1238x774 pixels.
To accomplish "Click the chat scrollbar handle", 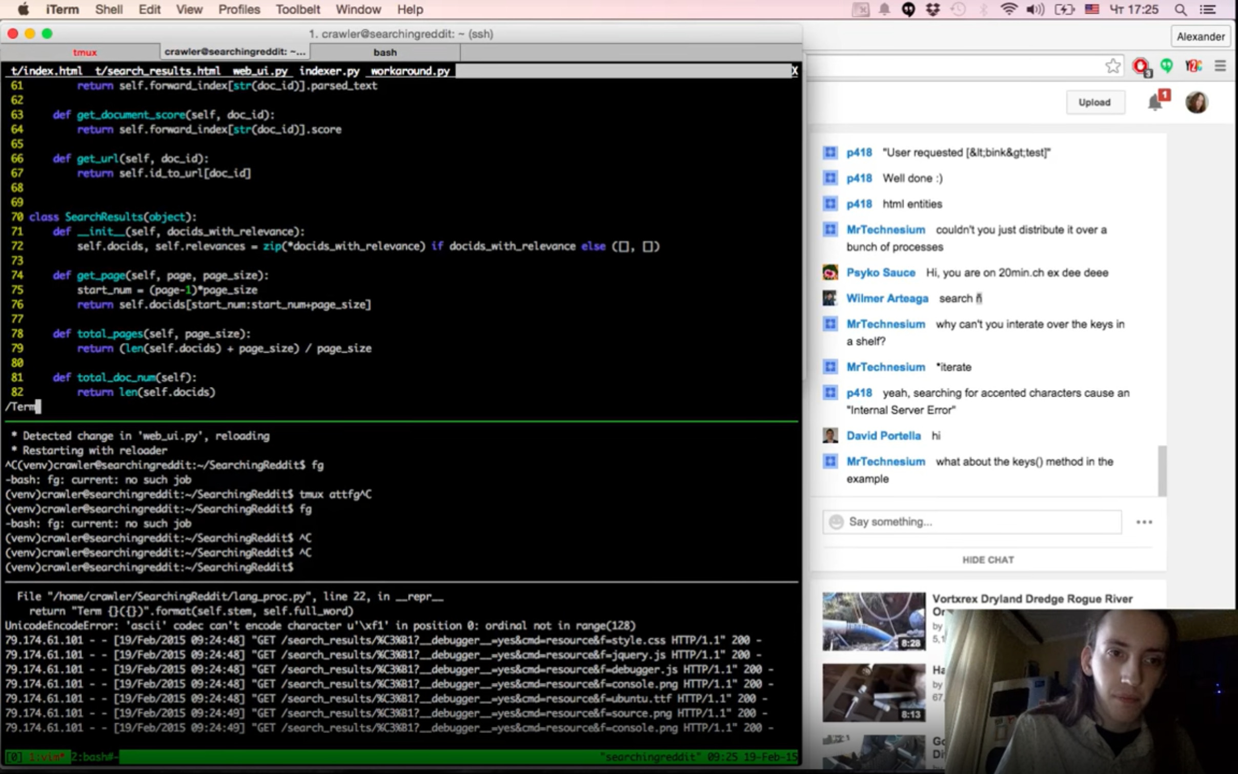I will 1162,470.
